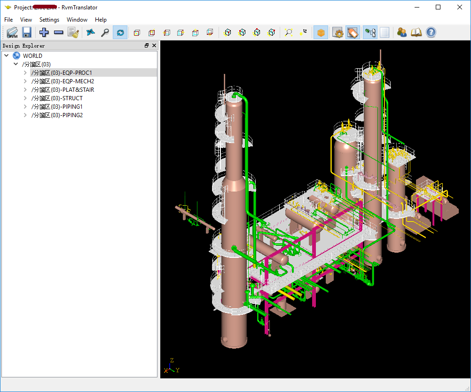Collapse the WORLD tree node
Screen dimensions: 471x392
point(7,56)
